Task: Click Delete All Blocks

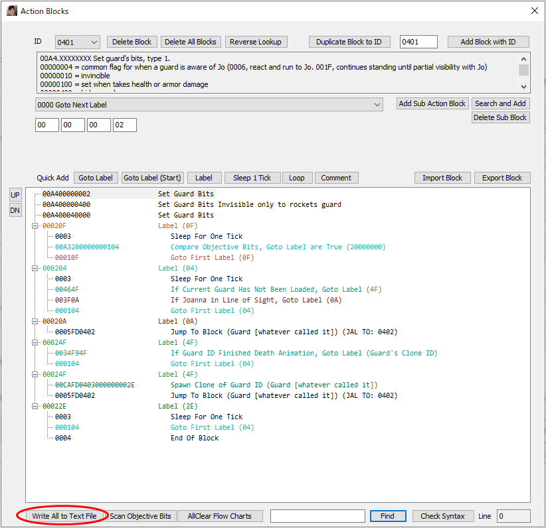Action: tap(190, 42)
